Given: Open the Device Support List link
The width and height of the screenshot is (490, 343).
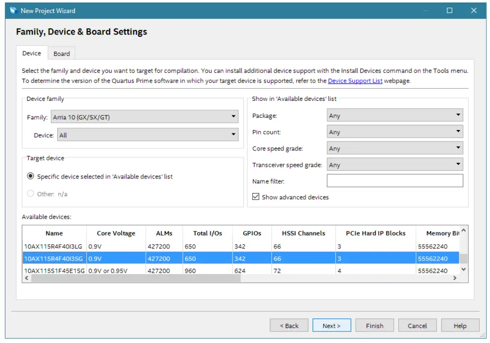Looking at the screenshot, I should click(355, 81).
